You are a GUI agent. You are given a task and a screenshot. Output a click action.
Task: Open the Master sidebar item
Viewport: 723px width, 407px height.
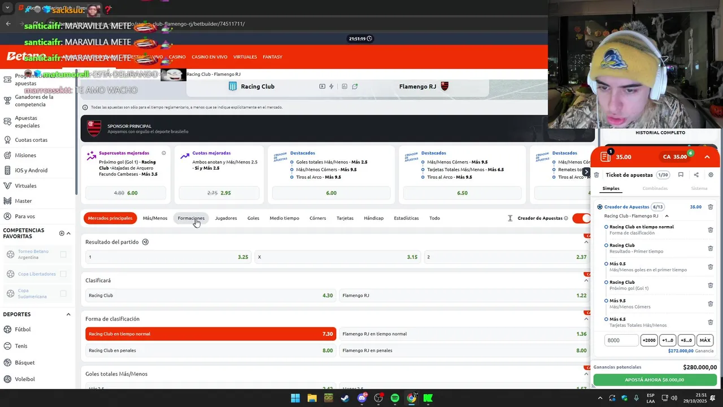tap(23, 201)
